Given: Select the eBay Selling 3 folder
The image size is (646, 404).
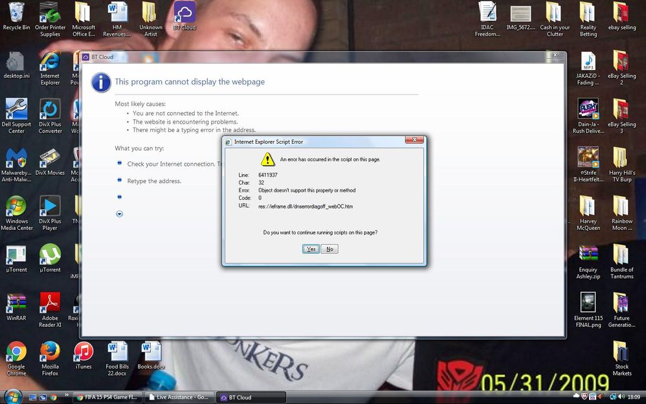Looking at the screenshot, I should 621,117.
